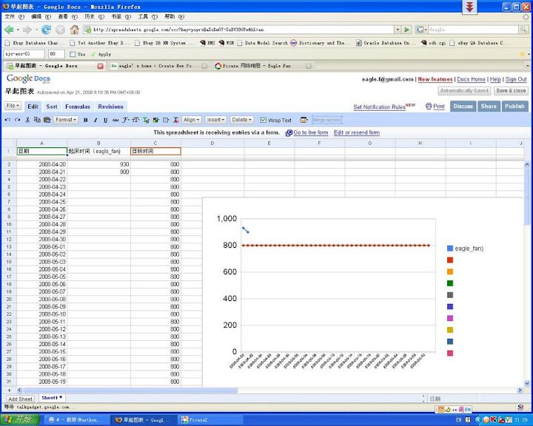Click the Undo icon in spreadsheet toolbar

click(x=8, y=120)
